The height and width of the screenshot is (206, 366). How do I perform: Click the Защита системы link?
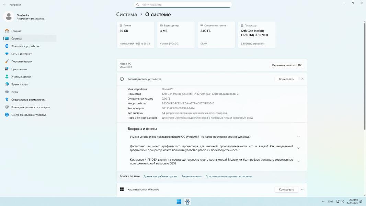pos(191,176)
